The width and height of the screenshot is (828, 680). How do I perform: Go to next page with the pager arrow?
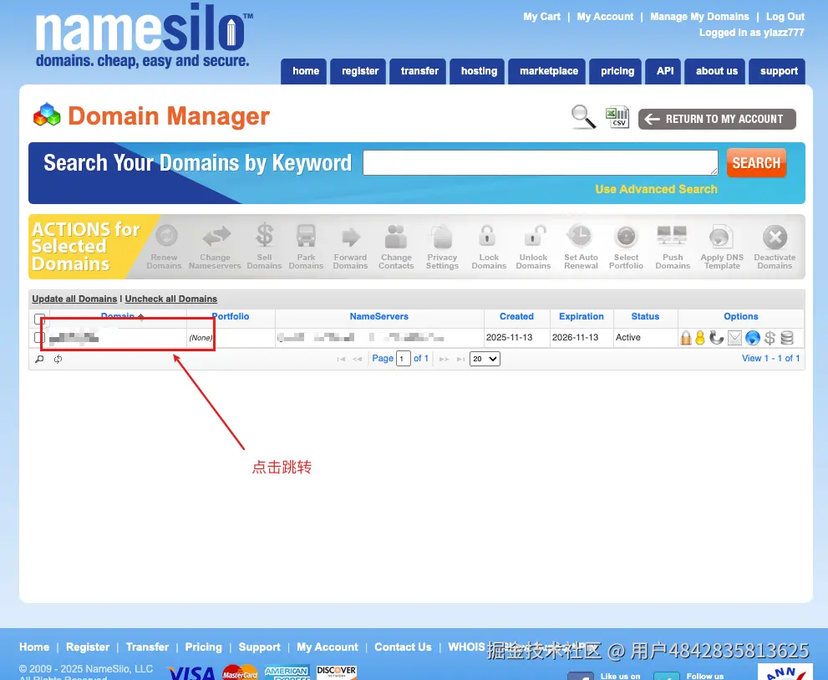pos(444,359)
